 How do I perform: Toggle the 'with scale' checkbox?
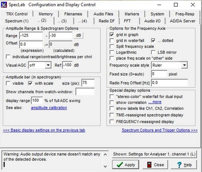click(x=30, y=83)
